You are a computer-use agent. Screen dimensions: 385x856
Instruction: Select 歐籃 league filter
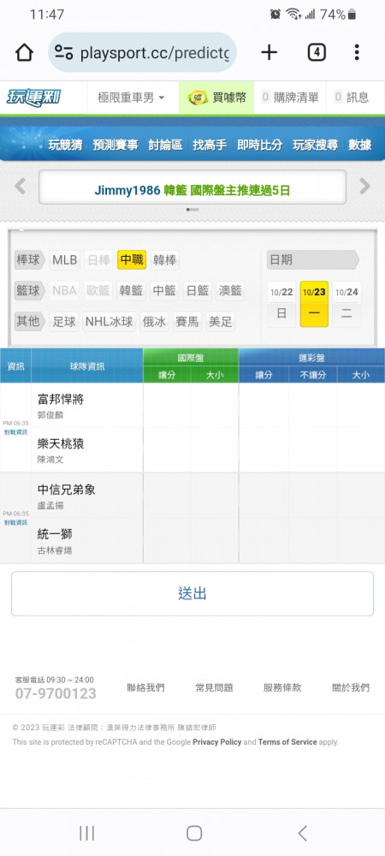(x=98, y=290)
